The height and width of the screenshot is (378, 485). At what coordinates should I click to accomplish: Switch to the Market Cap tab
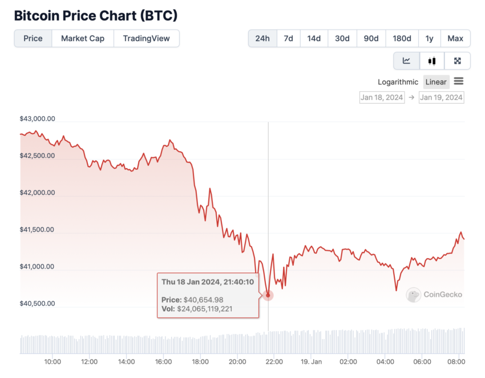83,38
